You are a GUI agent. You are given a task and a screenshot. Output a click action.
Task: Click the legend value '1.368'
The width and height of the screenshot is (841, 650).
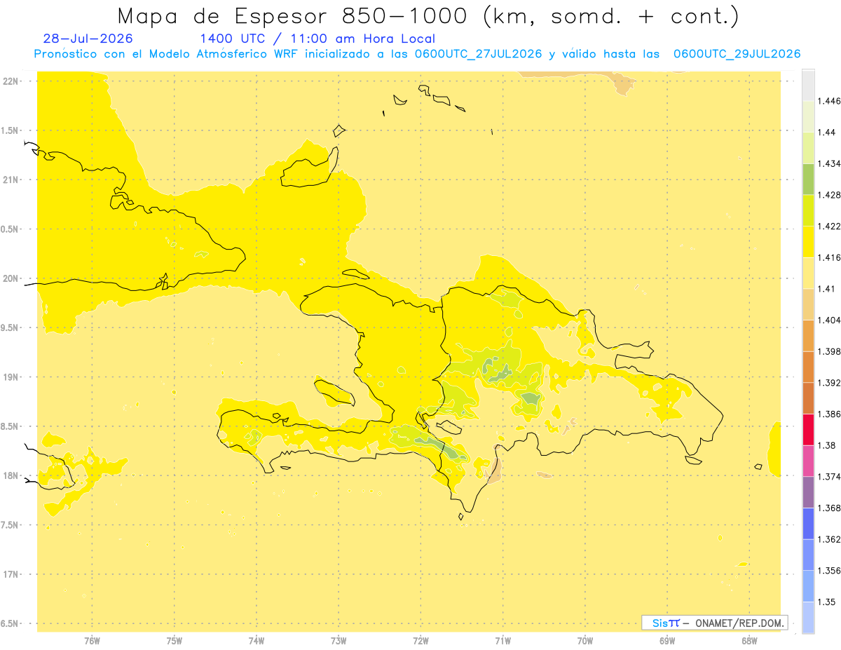point(829,508)
